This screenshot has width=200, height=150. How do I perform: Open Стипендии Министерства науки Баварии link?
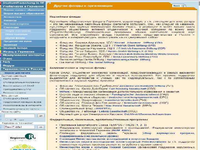coord(109,139)
